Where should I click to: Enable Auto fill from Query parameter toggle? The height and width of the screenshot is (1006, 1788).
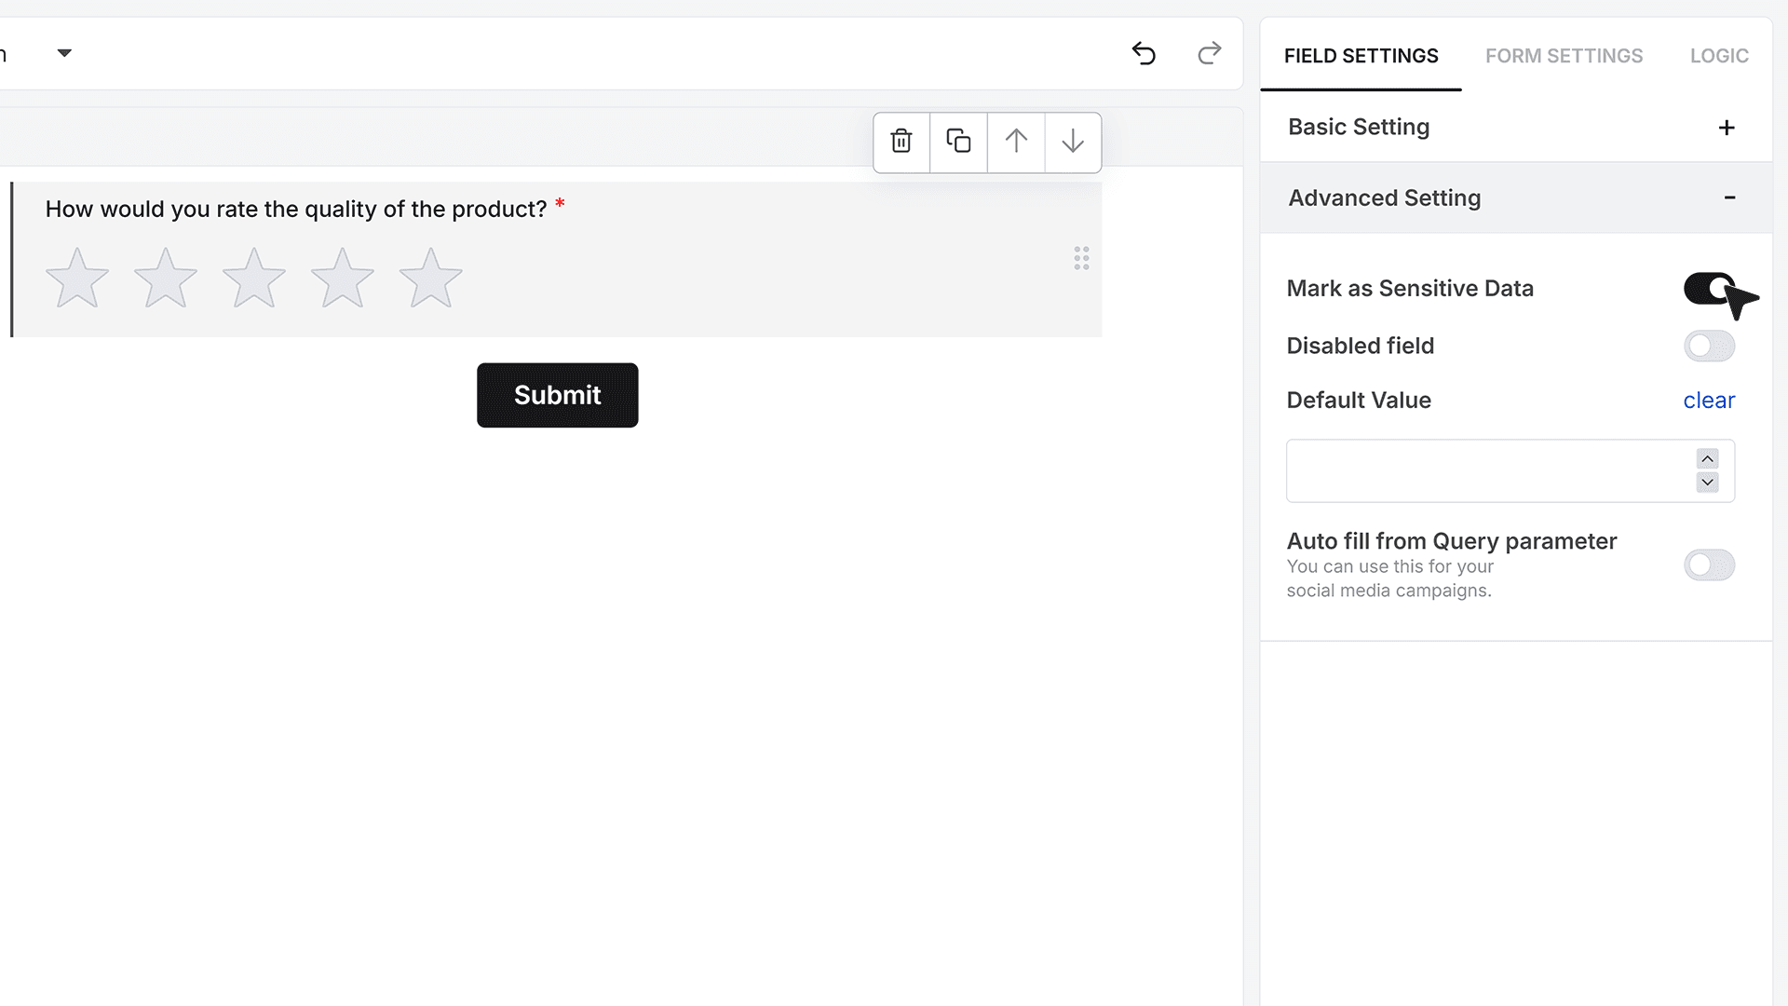point(1709,564)
